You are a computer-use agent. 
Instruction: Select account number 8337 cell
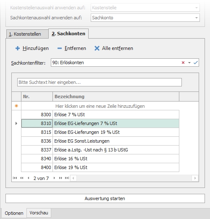tap(37, 150)
